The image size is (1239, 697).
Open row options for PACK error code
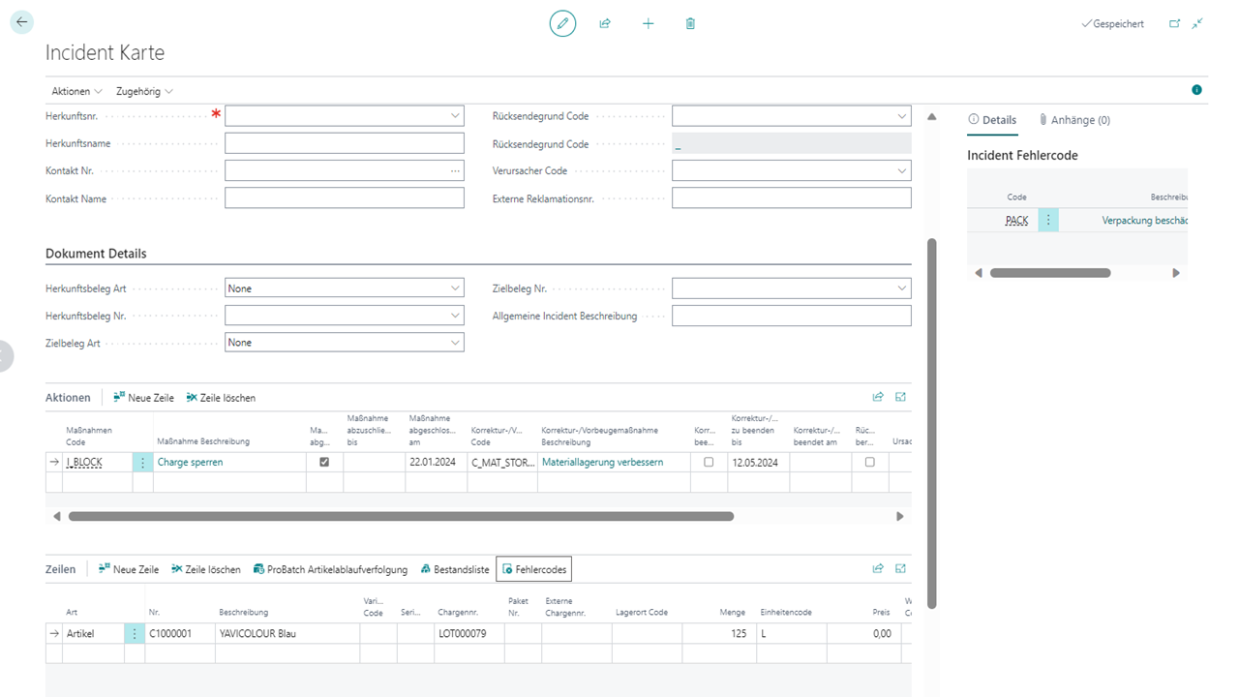(1048, 221)
